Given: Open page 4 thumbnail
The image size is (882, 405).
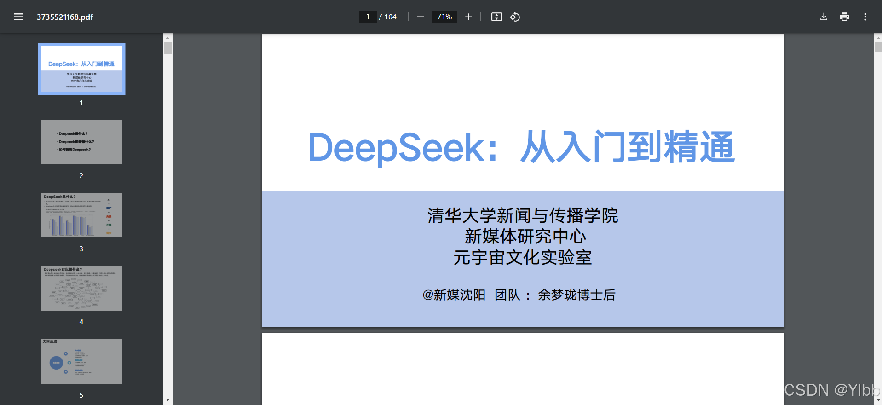Looking at the screenshot, I should point(81,288).
